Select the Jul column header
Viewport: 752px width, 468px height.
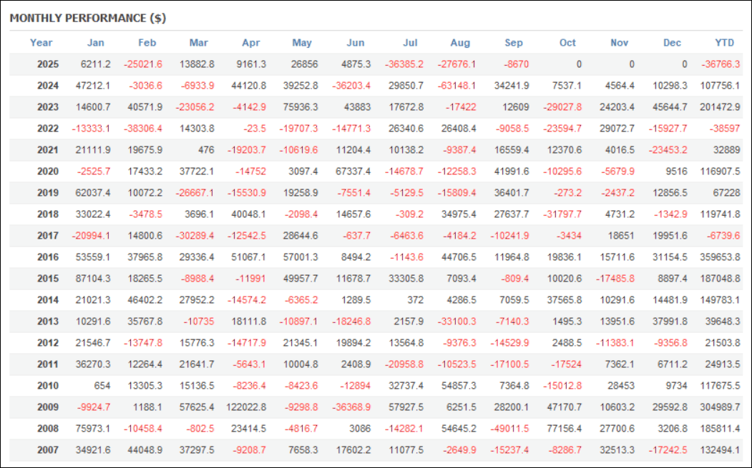click(x=410, y=43)
